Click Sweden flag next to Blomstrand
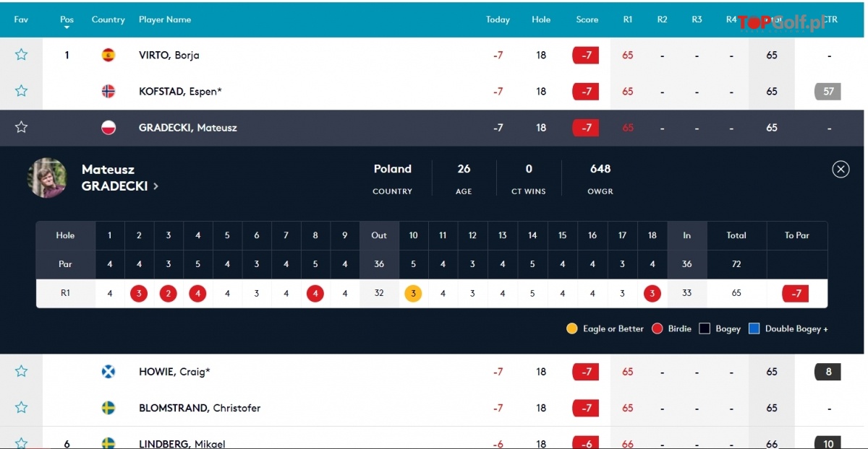 click(x=109, y=408)
